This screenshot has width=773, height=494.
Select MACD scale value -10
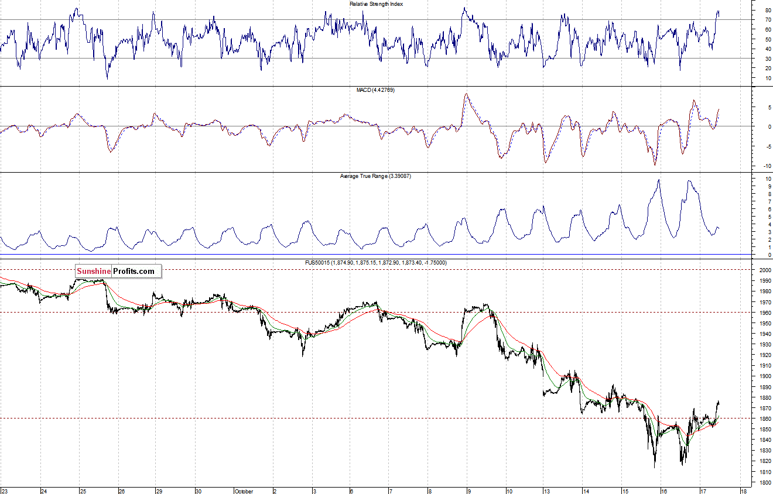pyautogui.click(x=767, y=166)
